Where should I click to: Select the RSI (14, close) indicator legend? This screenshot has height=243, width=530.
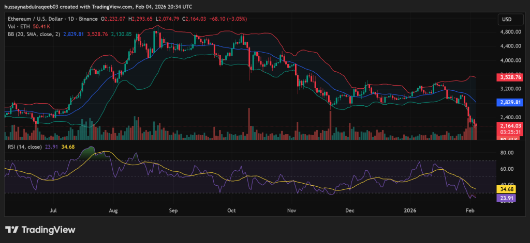pyautogui.click(x=24, y=147)
